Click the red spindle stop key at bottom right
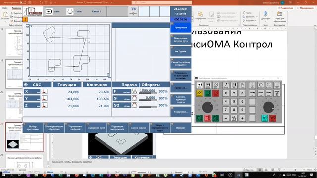 [273, 118]
